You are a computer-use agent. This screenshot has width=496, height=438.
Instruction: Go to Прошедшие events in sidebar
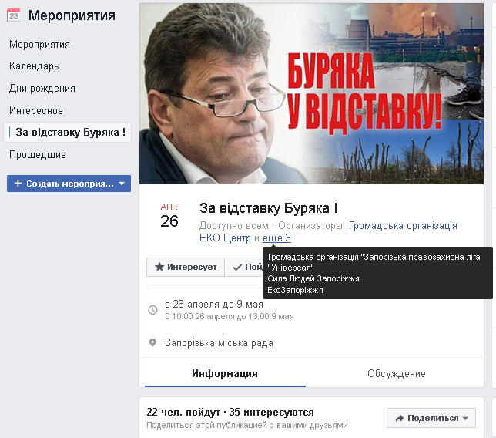[37, 154]
